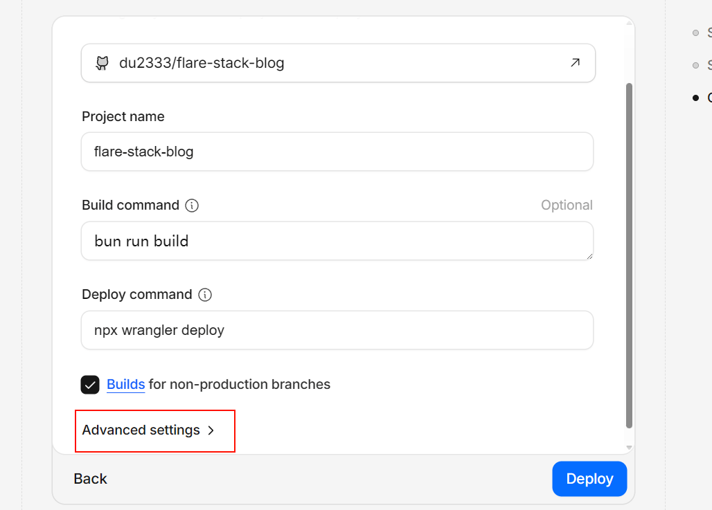Click the info icon next to Build command
This screenshot has height=510, width=712.
pyautogui.click(x=192, y=206)
